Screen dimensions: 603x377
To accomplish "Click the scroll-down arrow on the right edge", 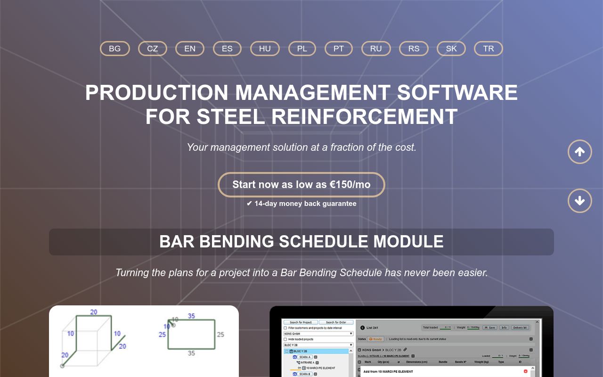I will [580, 201].
